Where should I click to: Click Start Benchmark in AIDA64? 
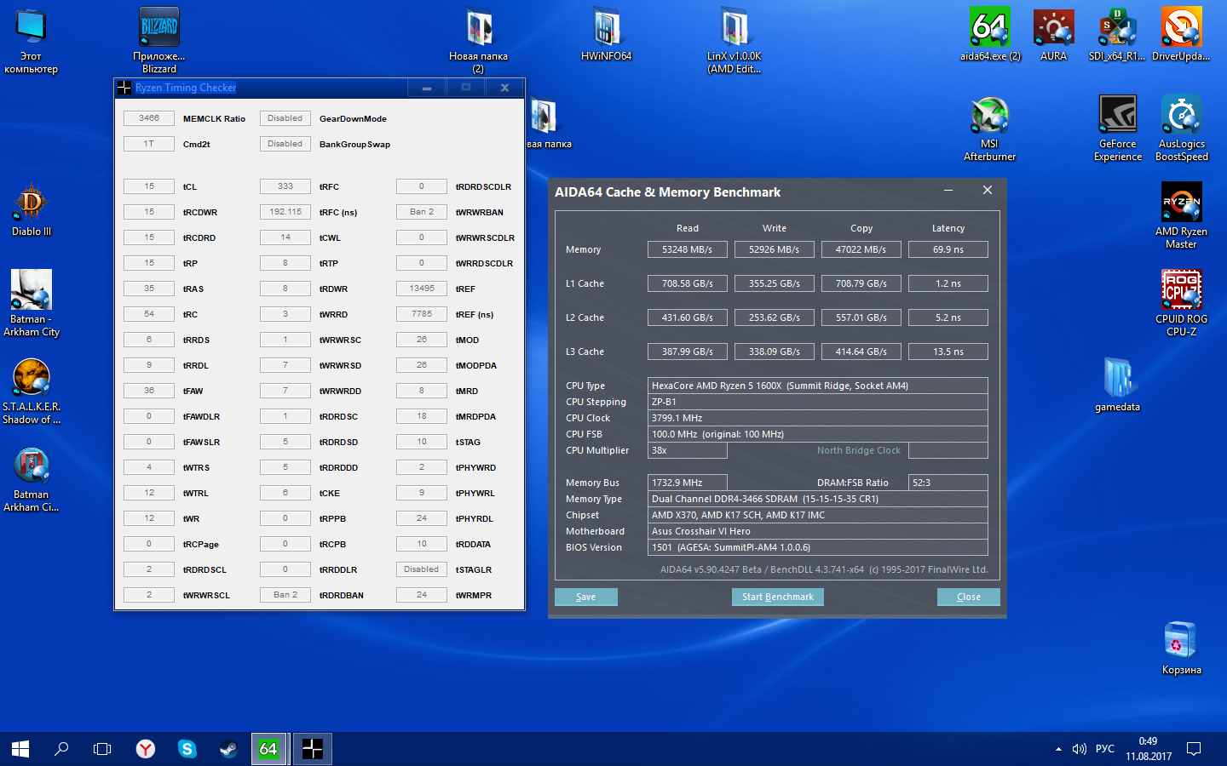click(x=778, y=597)
